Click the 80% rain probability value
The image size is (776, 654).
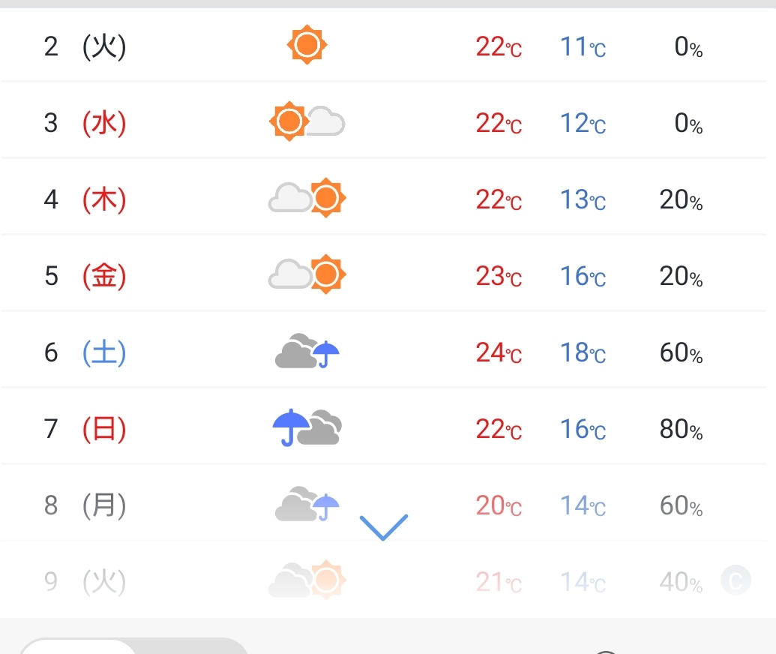[681, 428]
